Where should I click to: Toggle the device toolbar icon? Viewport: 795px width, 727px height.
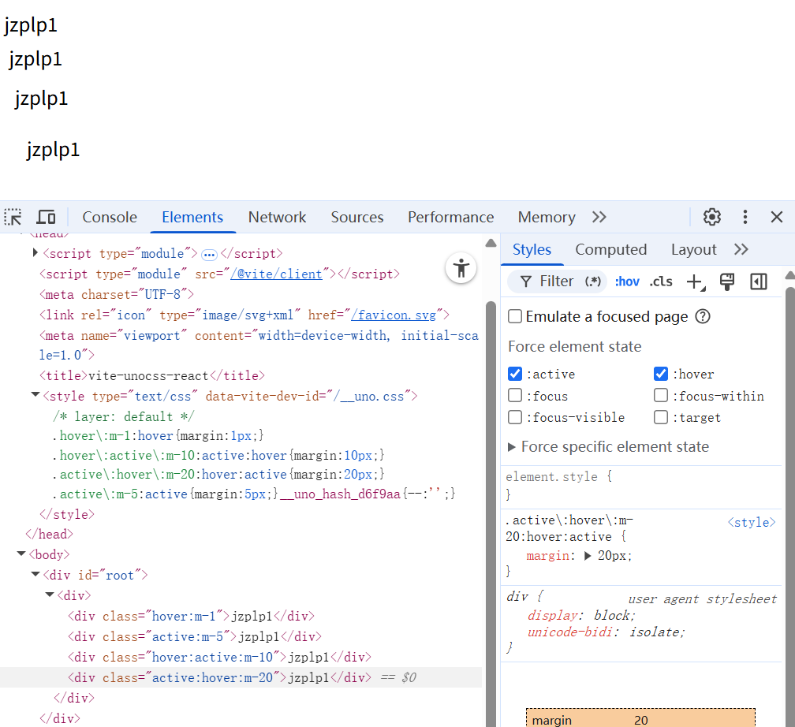click(46, 217)
